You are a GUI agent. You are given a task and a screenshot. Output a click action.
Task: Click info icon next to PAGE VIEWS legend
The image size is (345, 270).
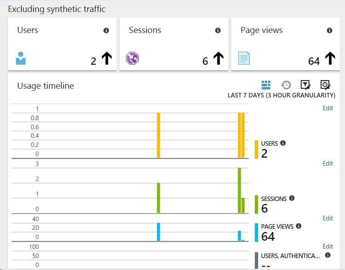pyautogui.click(x=299, y=226)
